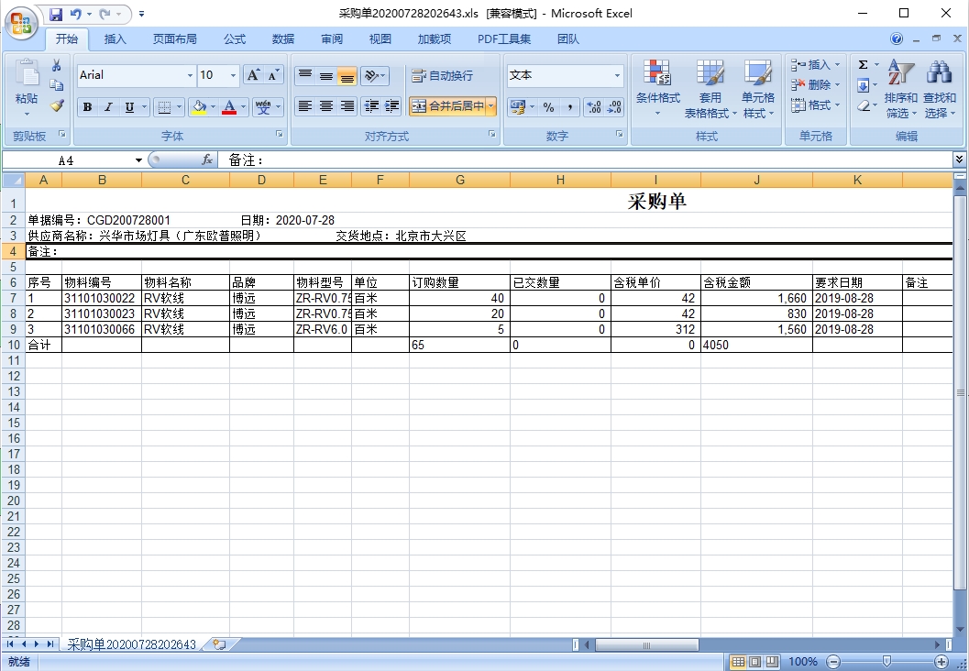Open the Arial font name dropdown
Image resolution: width=969 pixels, height=671 pixels.
tap(190, 75)
